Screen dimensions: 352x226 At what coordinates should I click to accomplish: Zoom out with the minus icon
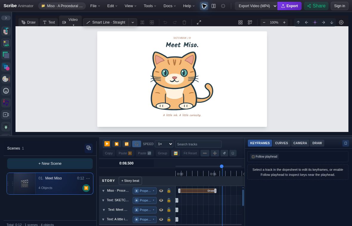264,22
